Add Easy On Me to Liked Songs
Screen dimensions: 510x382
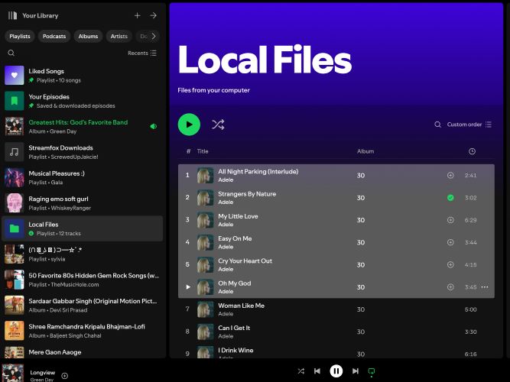click(x=450, y=242)
